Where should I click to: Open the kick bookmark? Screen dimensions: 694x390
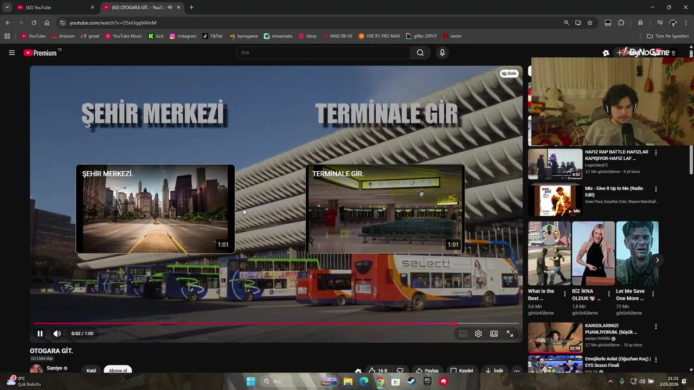[156, 36]
